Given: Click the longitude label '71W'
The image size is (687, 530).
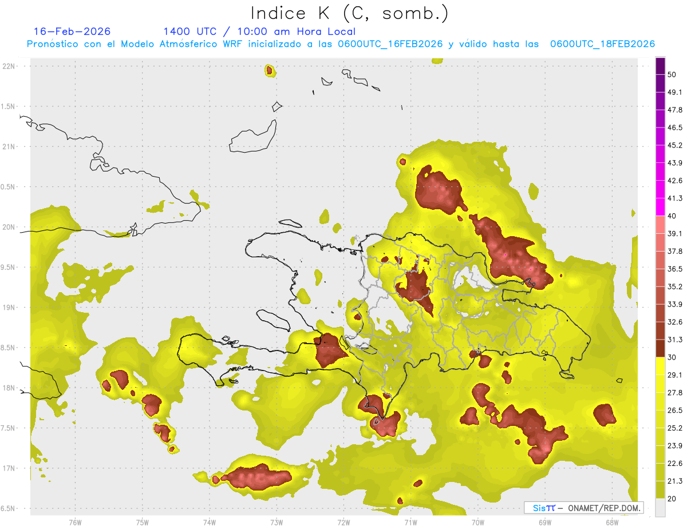Looking at the screenshot, I should click(x=410, y=523).
